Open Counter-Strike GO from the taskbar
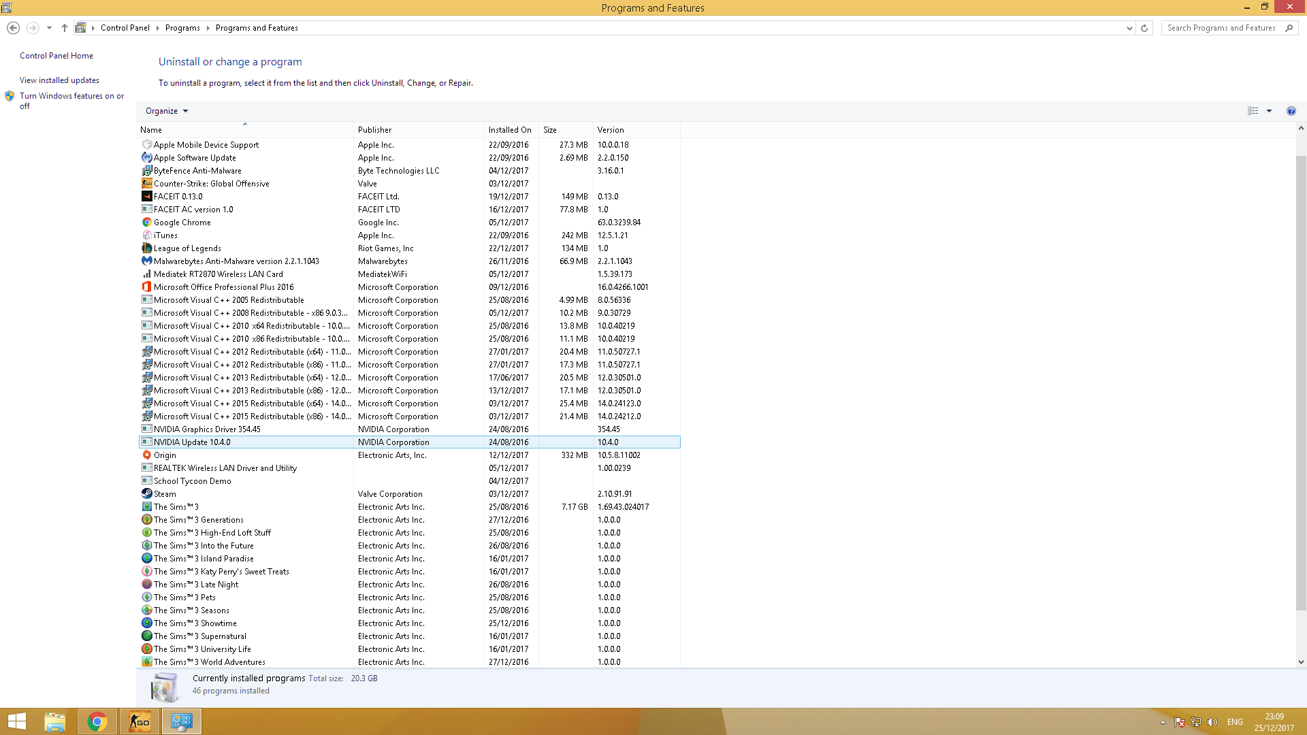Viewport: 1307px width, 735px height. [x=140, y=721]
